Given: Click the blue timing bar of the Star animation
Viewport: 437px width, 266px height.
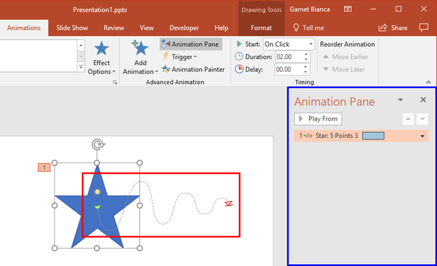Looking at the screenshot, I should tap(373, 136).
